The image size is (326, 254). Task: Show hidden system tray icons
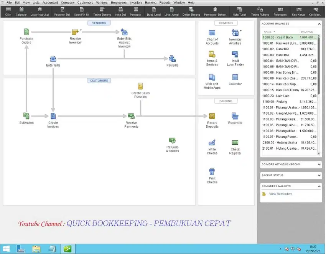tap(280, 249)
